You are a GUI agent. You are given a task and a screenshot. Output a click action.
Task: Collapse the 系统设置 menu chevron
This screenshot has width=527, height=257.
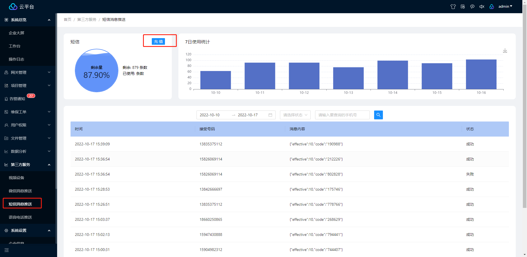(x=49, y=230)
